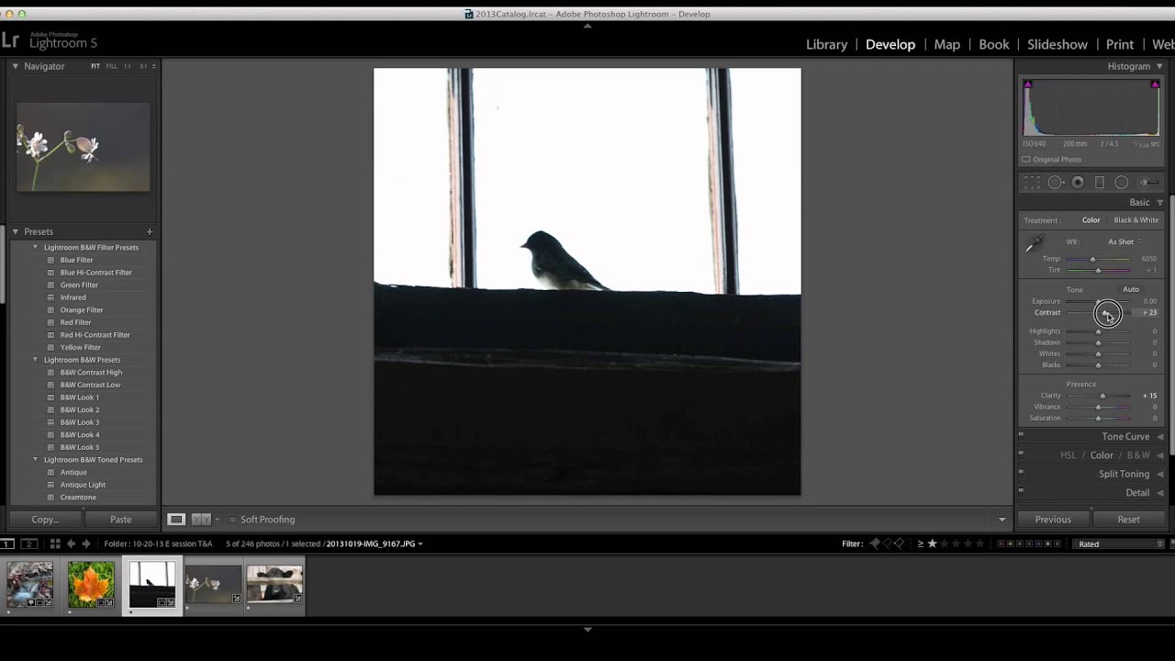
Task: Select the cow filmstrip thumbnail
Action: coord(274,584)
